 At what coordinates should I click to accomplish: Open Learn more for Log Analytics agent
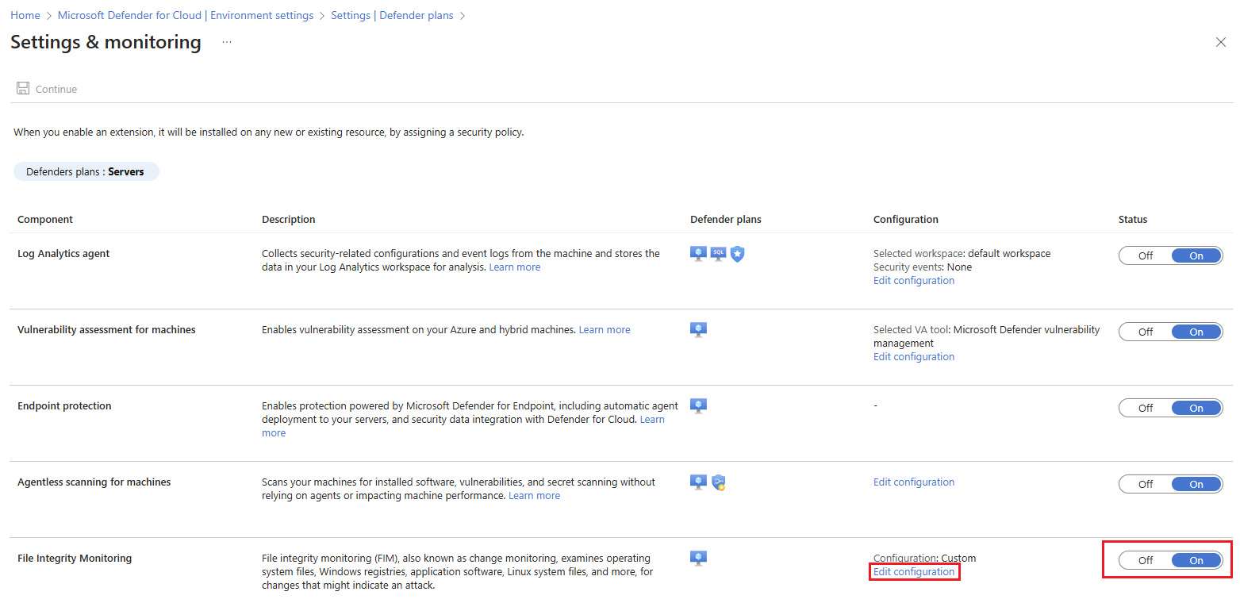click(514, 267)
